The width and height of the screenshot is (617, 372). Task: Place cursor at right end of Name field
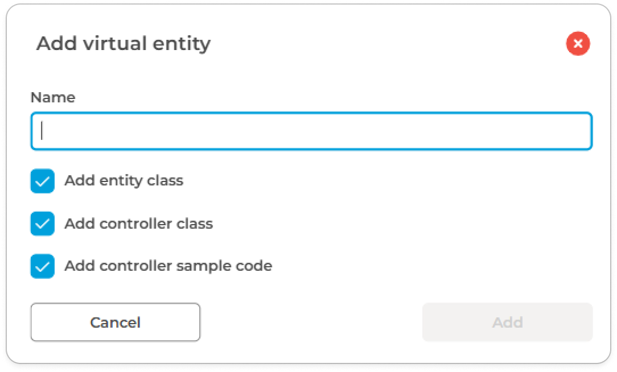click(x=581, y=131)
